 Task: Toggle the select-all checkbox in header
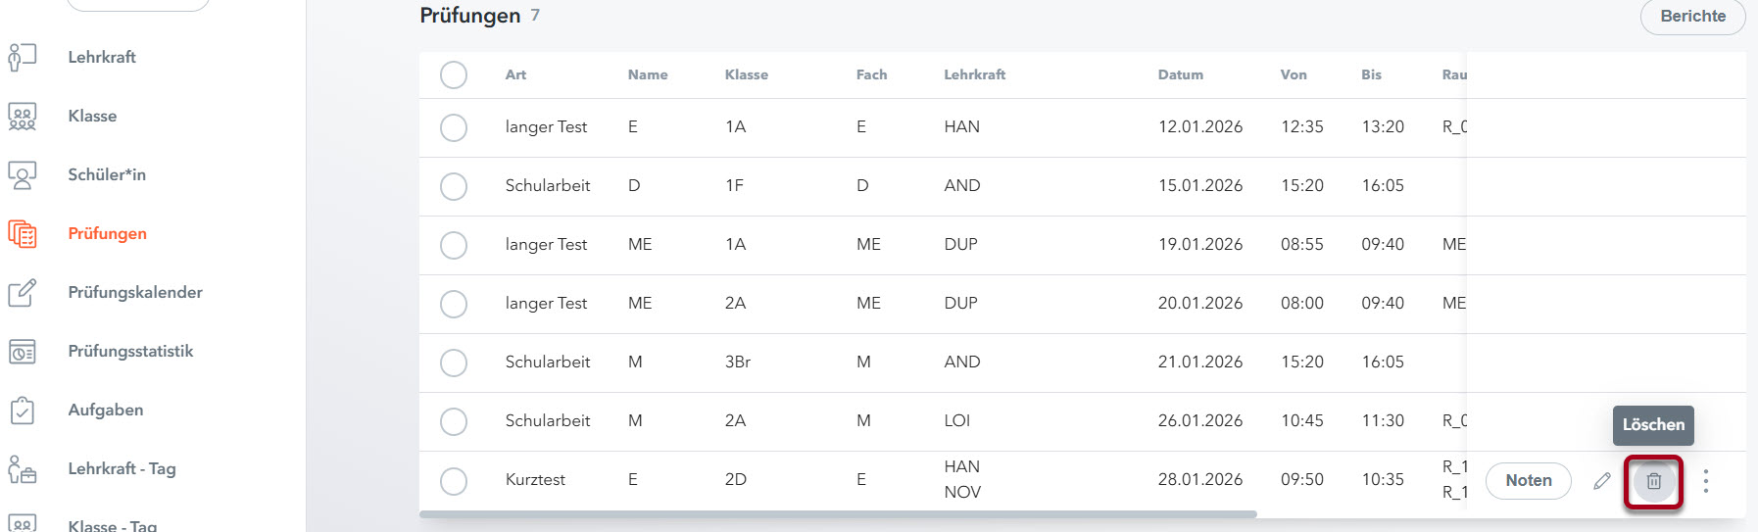454,74
